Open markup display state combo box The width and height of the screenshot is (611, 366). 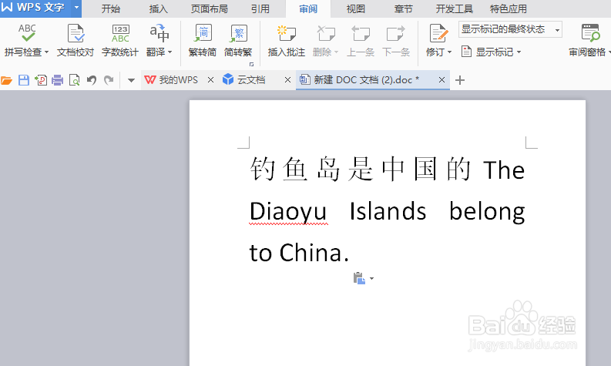510,29
